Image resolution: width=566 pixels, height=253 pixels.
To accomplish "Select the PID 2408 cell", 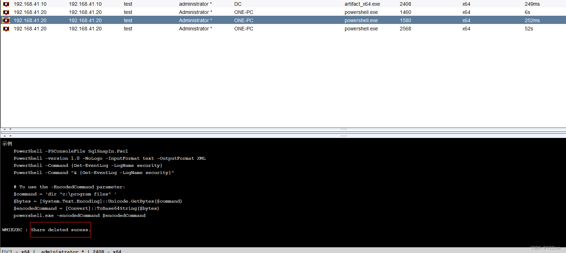I will coord(406,4).
